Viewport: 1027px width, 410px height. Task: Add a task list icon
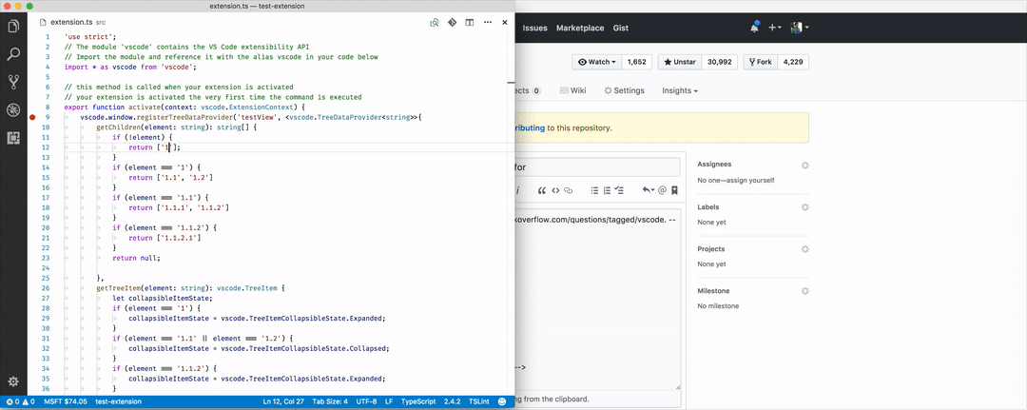620,190
